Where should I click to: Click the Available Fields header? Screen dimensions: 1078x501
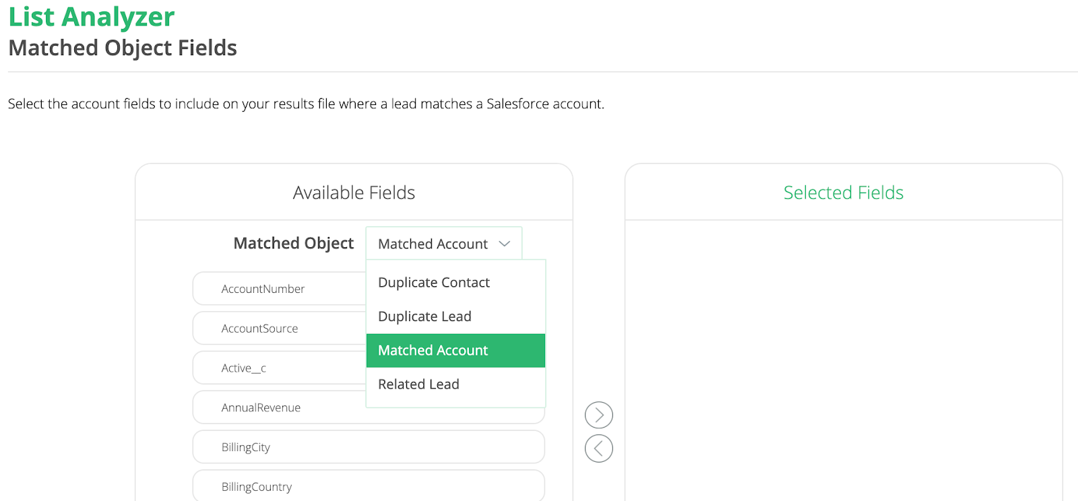click(354, 193)
